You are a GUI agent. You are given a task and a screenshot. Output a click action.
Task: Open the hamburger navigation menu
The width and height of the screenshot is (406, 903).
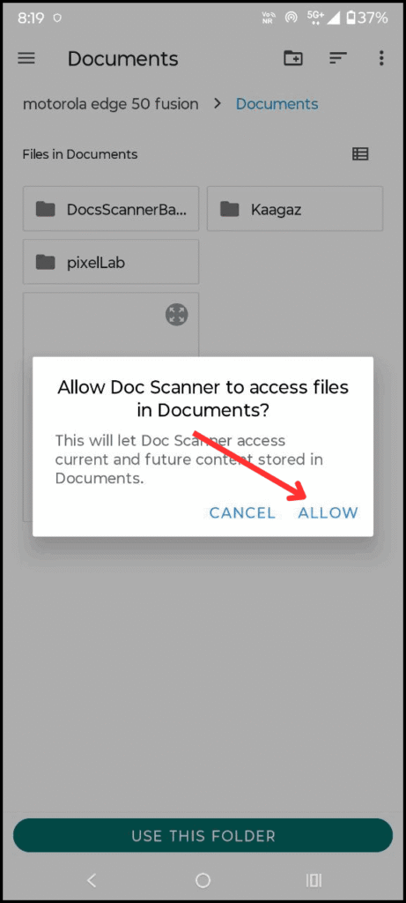[x=26, y=58]
